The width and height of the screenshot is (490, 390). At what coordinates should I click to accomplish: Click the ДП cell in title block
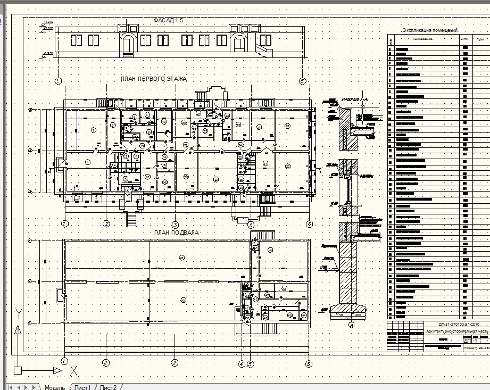467,341
